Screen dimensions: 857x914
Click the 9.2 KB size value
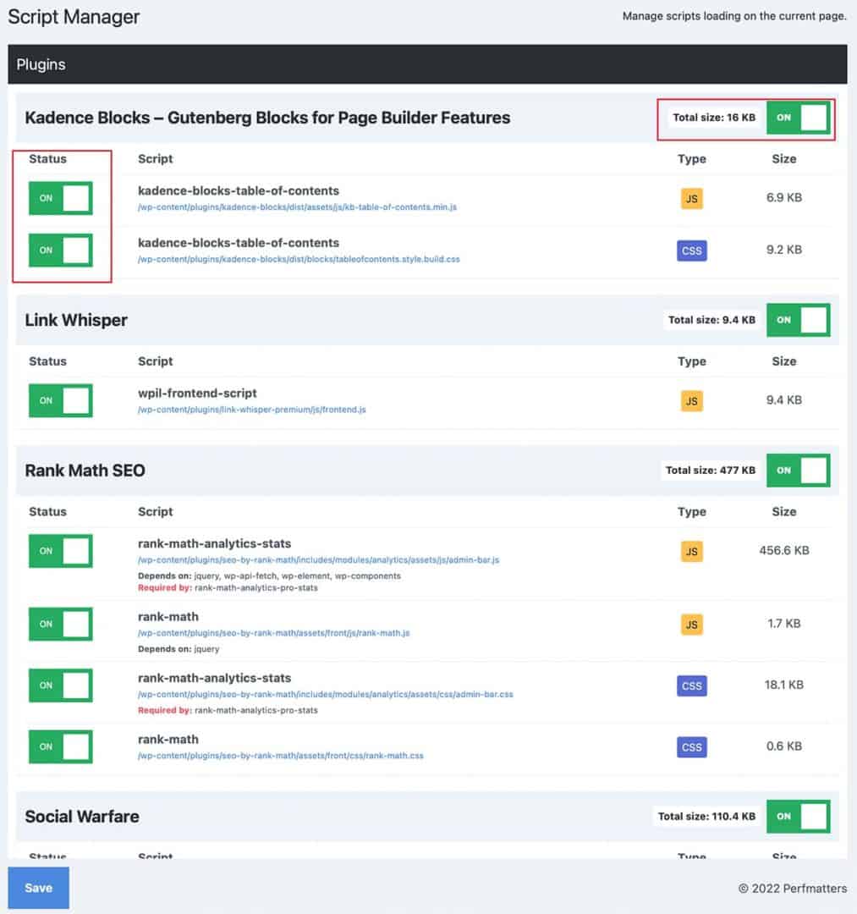coord(784,250)
